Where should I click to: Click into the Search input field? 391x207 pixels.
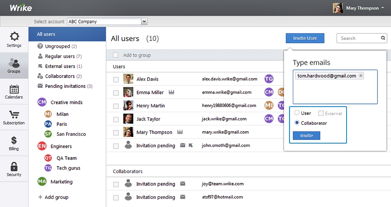point(358,38)
